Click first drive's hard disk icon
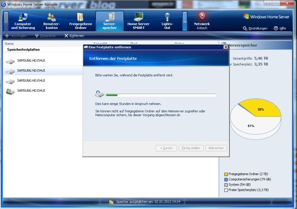Viewport: 297px width, 209px height. [x=10, y=61]
